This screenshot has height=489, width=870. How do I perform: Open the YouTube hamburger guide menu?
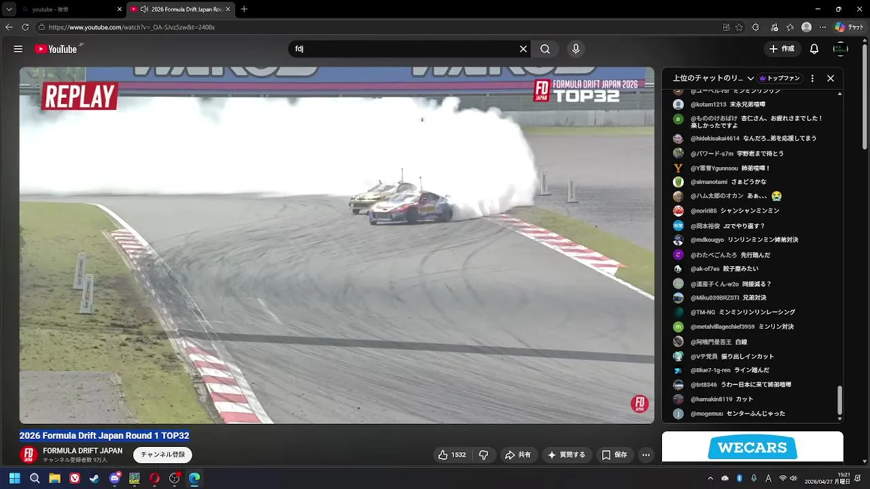point(18,49)
